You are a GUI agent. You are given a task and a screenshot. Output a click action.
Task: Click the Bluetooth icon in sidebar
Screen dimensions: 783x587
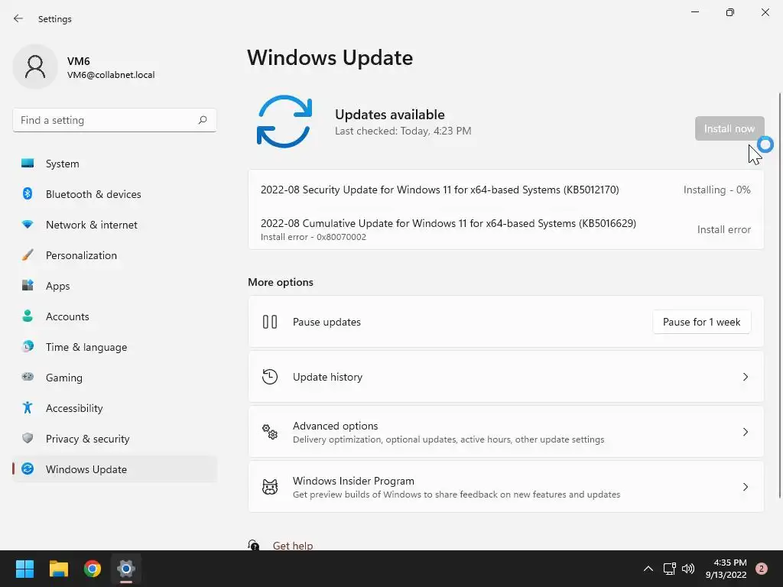(x=28, y=193)
